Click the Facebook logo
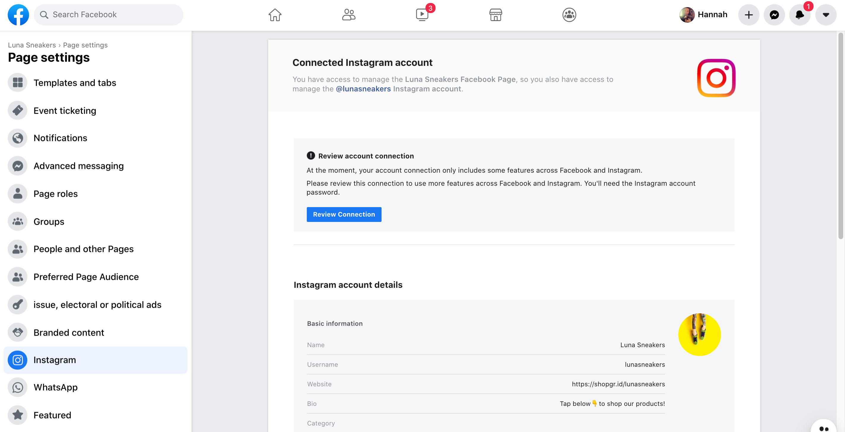 coord(18,15)
